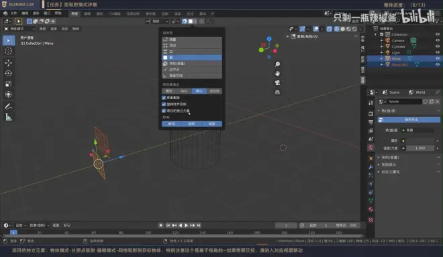
Task: Expand the UV panel in viewport sidebar
Action: pos(288,37)
